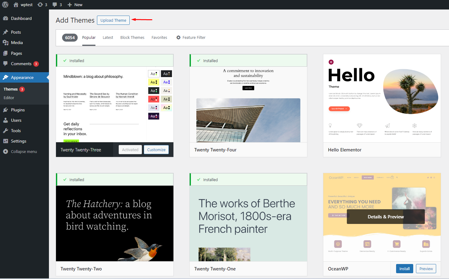Switch to the Latest tab
The width and height of the screenshot is (449, 279).
coord(108,37)
